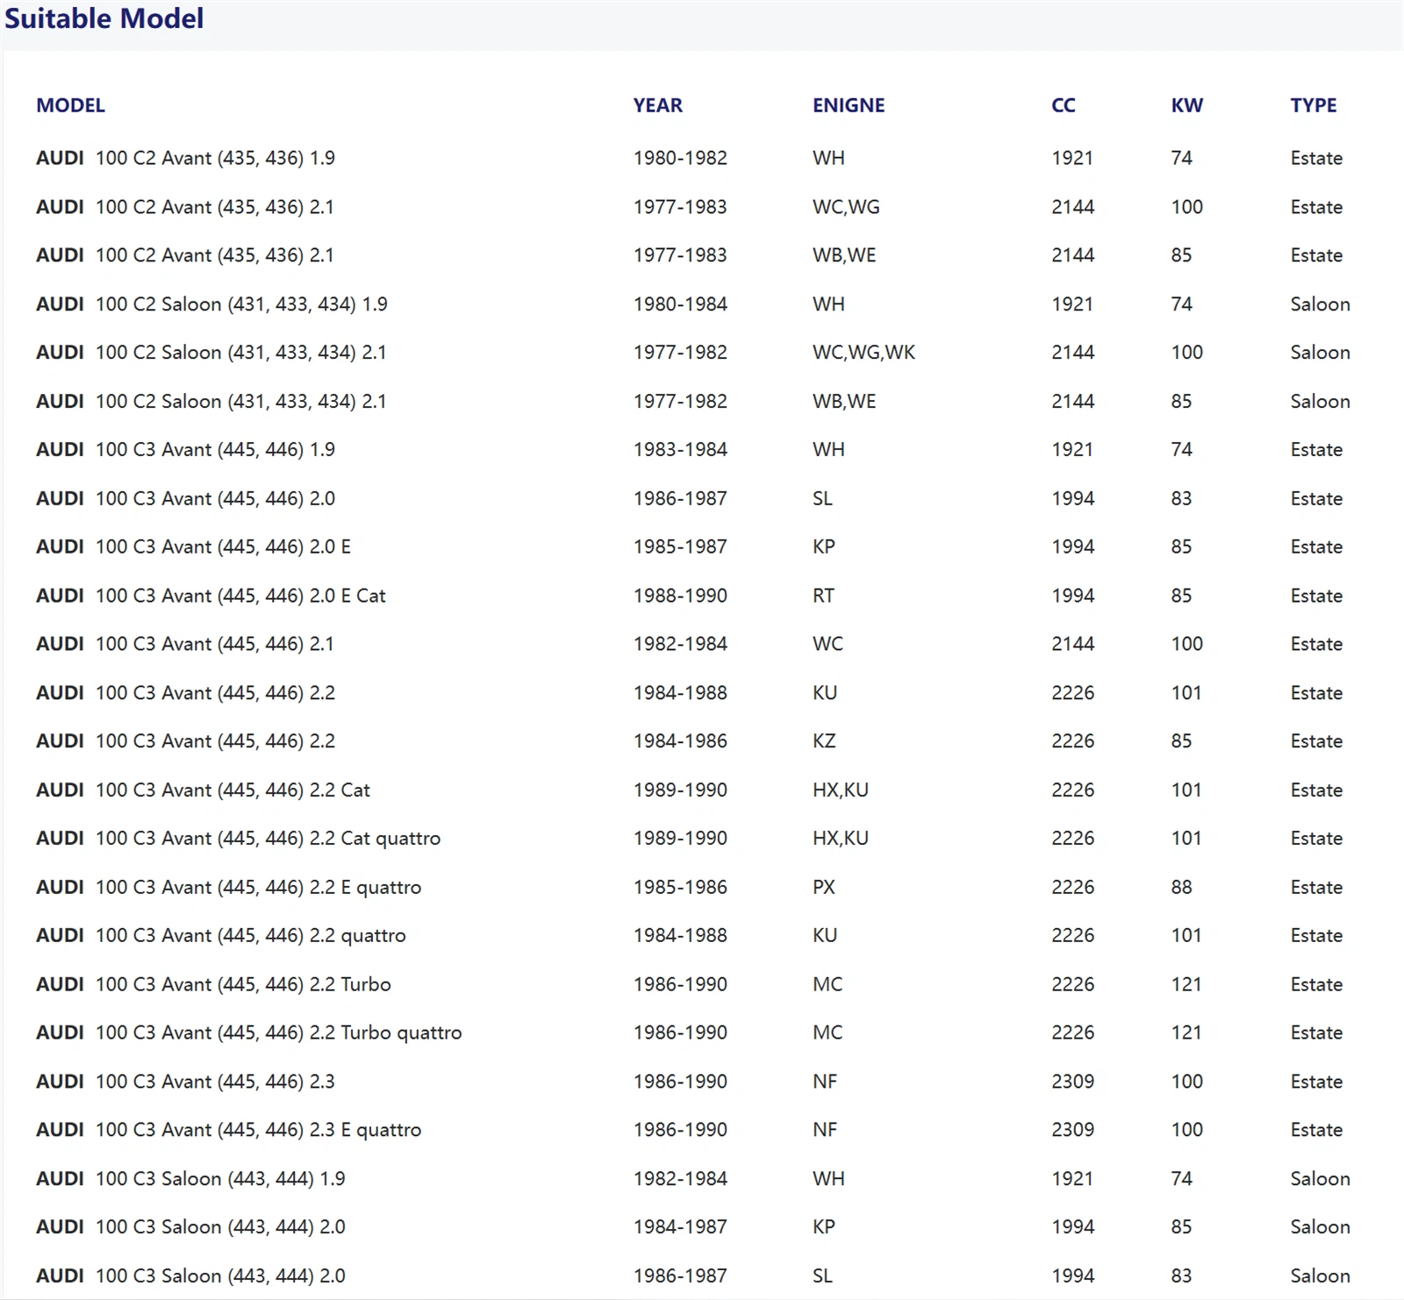Click KW 101 in 2.2 quattro row

(x=1186, y=936)
